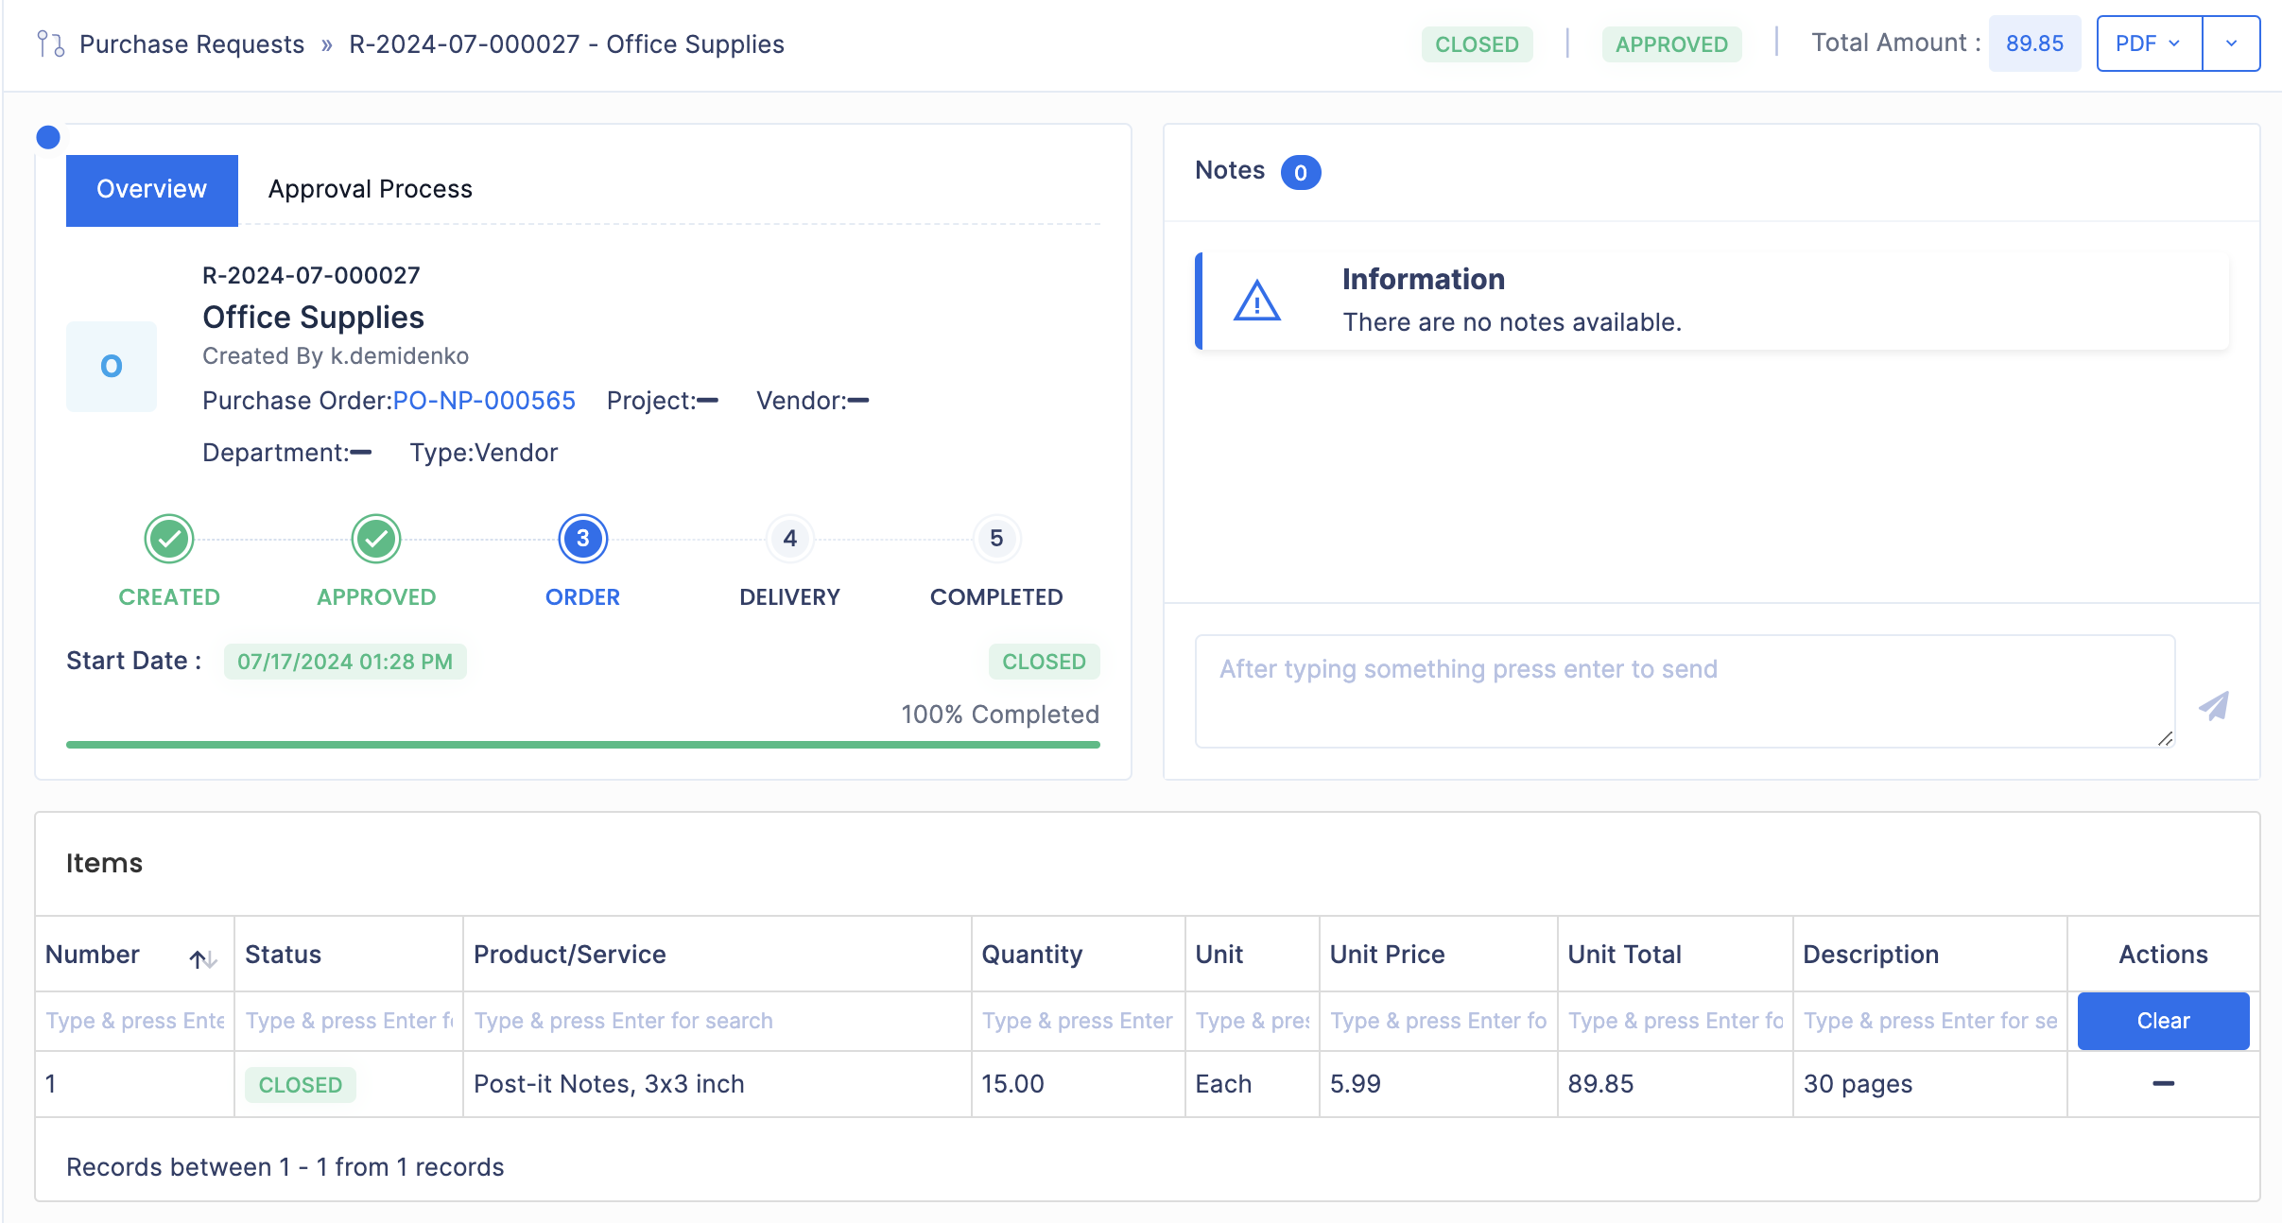2282x1223 pixels.
Task: Open purchase order PO-NP-000565 link
Action: [484, 401]
